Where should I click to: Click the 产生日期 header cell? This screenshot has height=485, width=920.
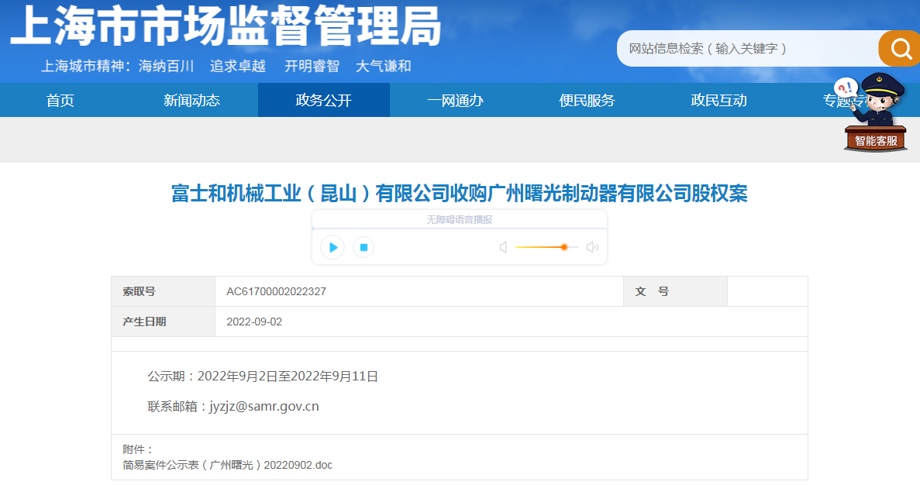pos(163,322)
